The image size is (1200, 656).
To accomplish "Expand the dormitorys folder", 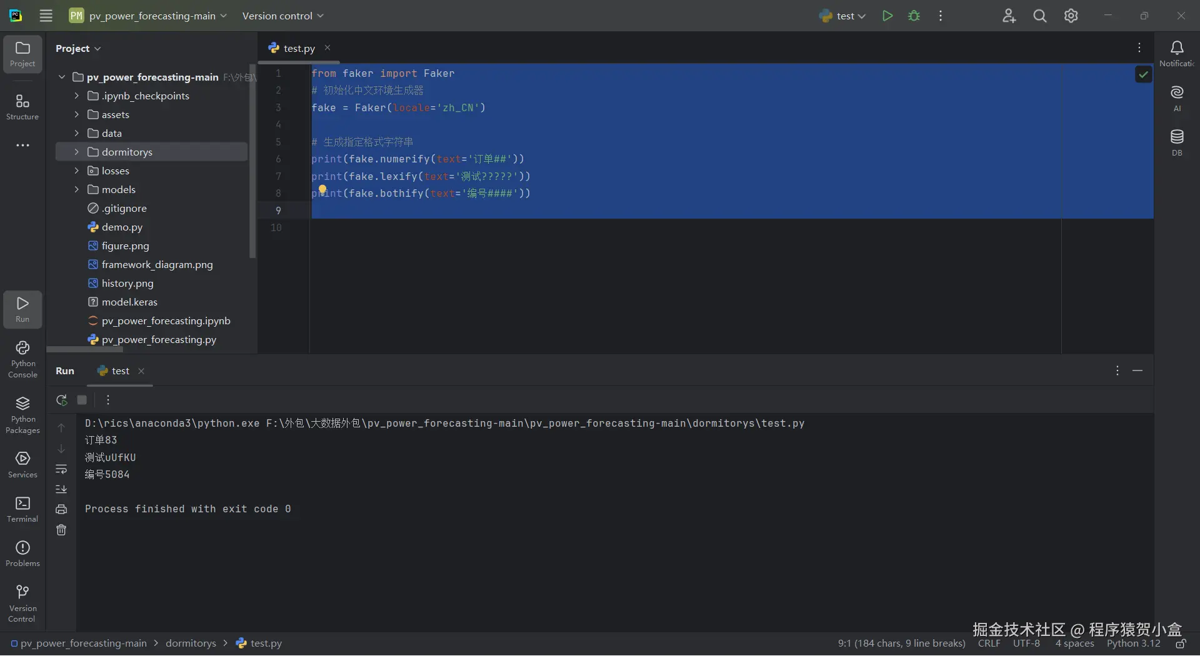I will pos(76,152).
